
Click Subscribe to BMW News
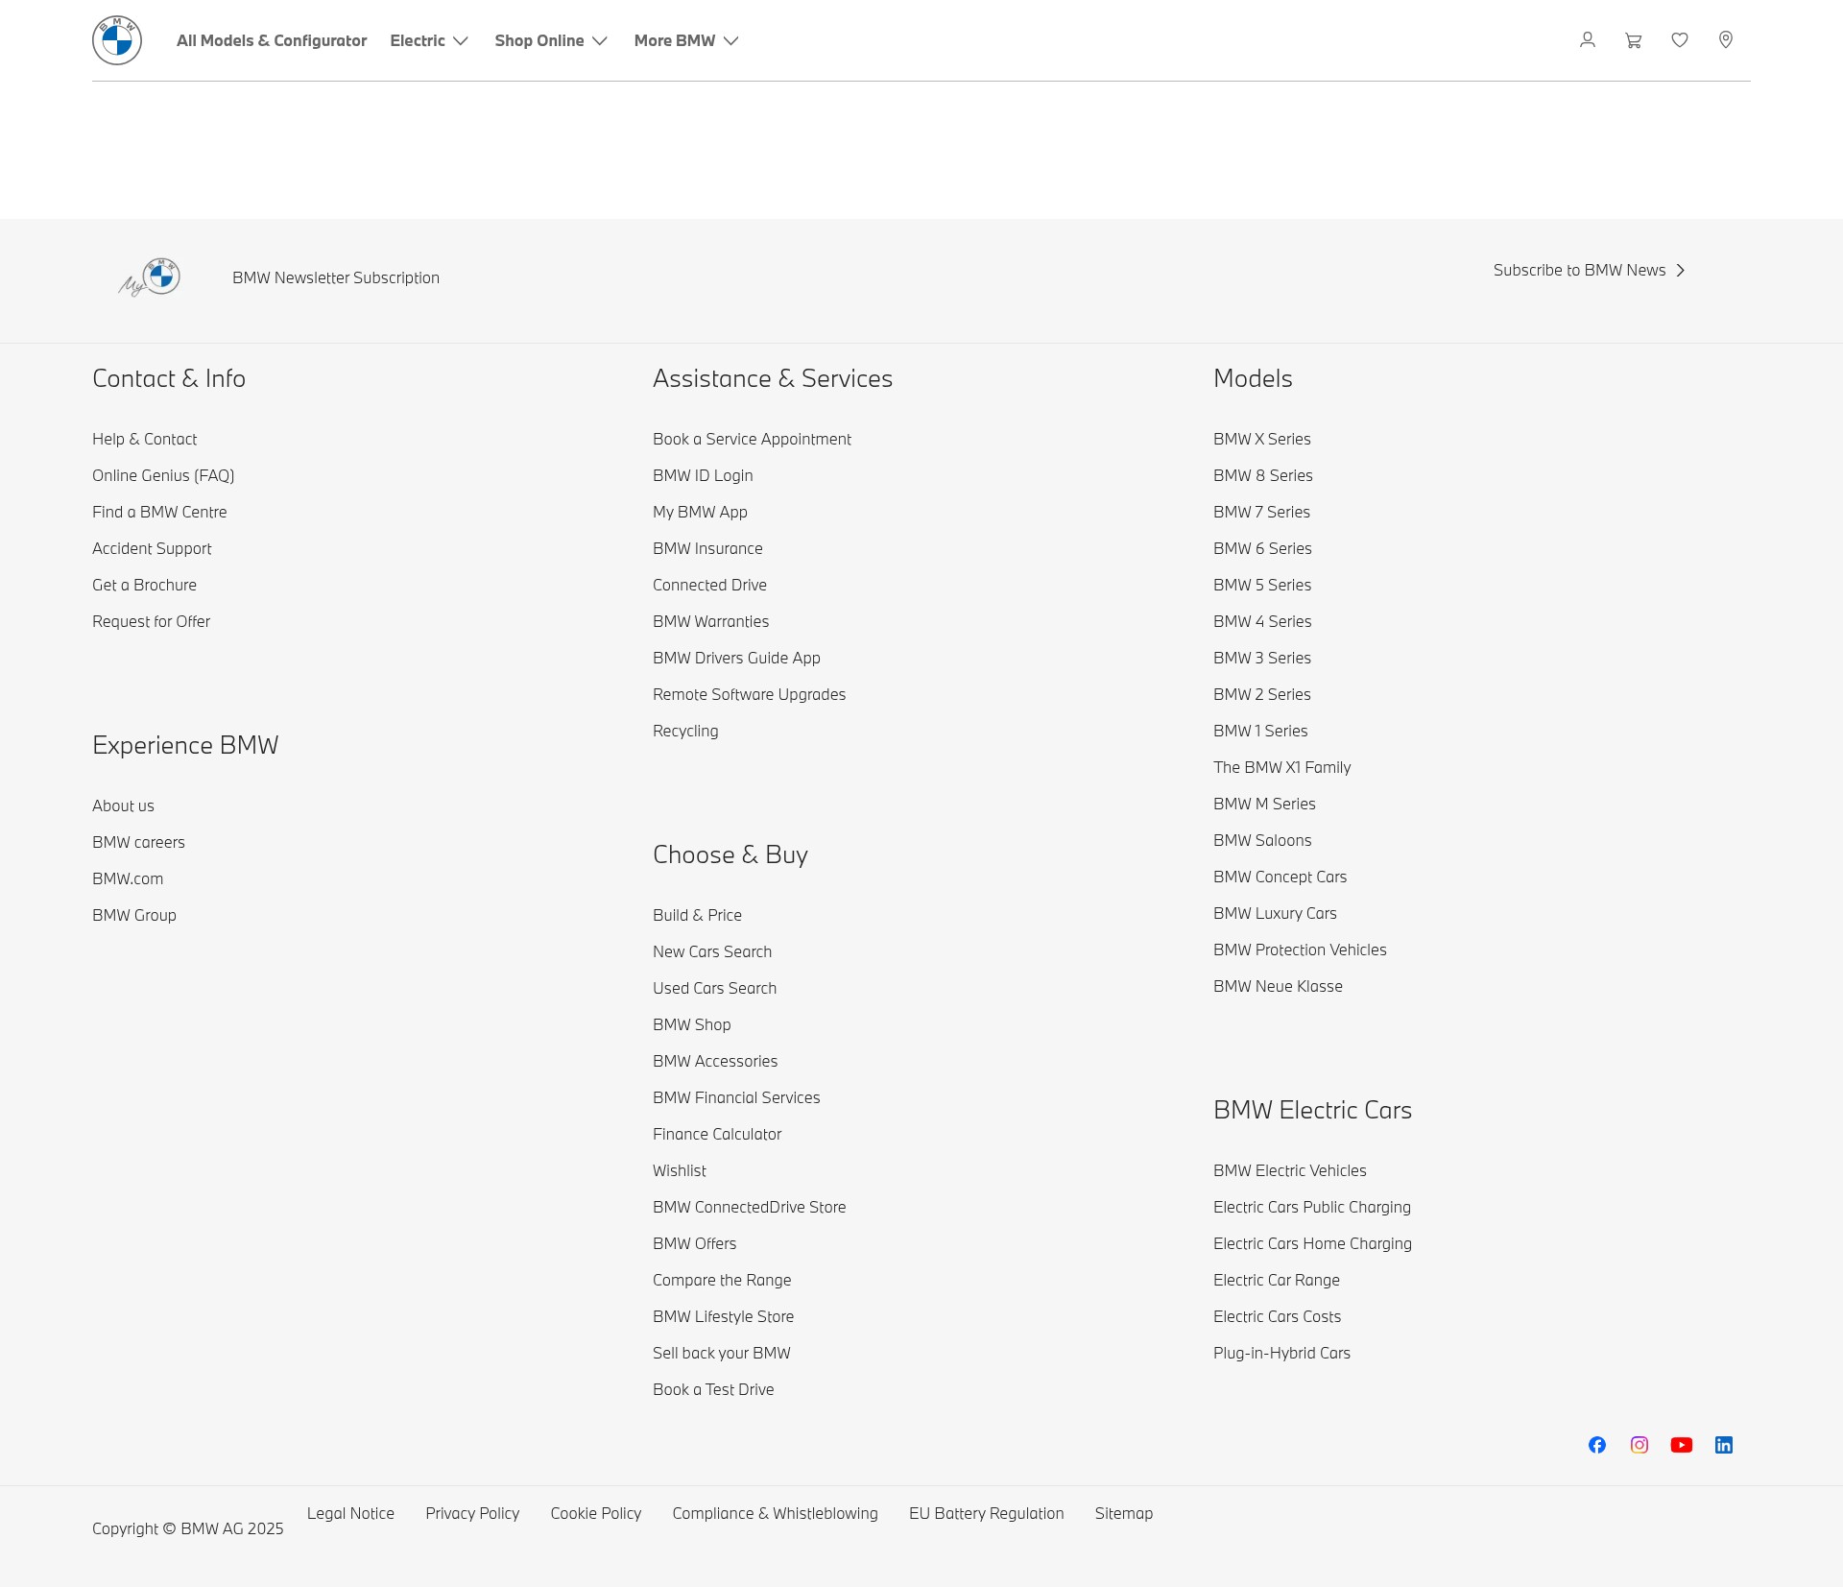pyautogui.click(x=1590, y=270)
